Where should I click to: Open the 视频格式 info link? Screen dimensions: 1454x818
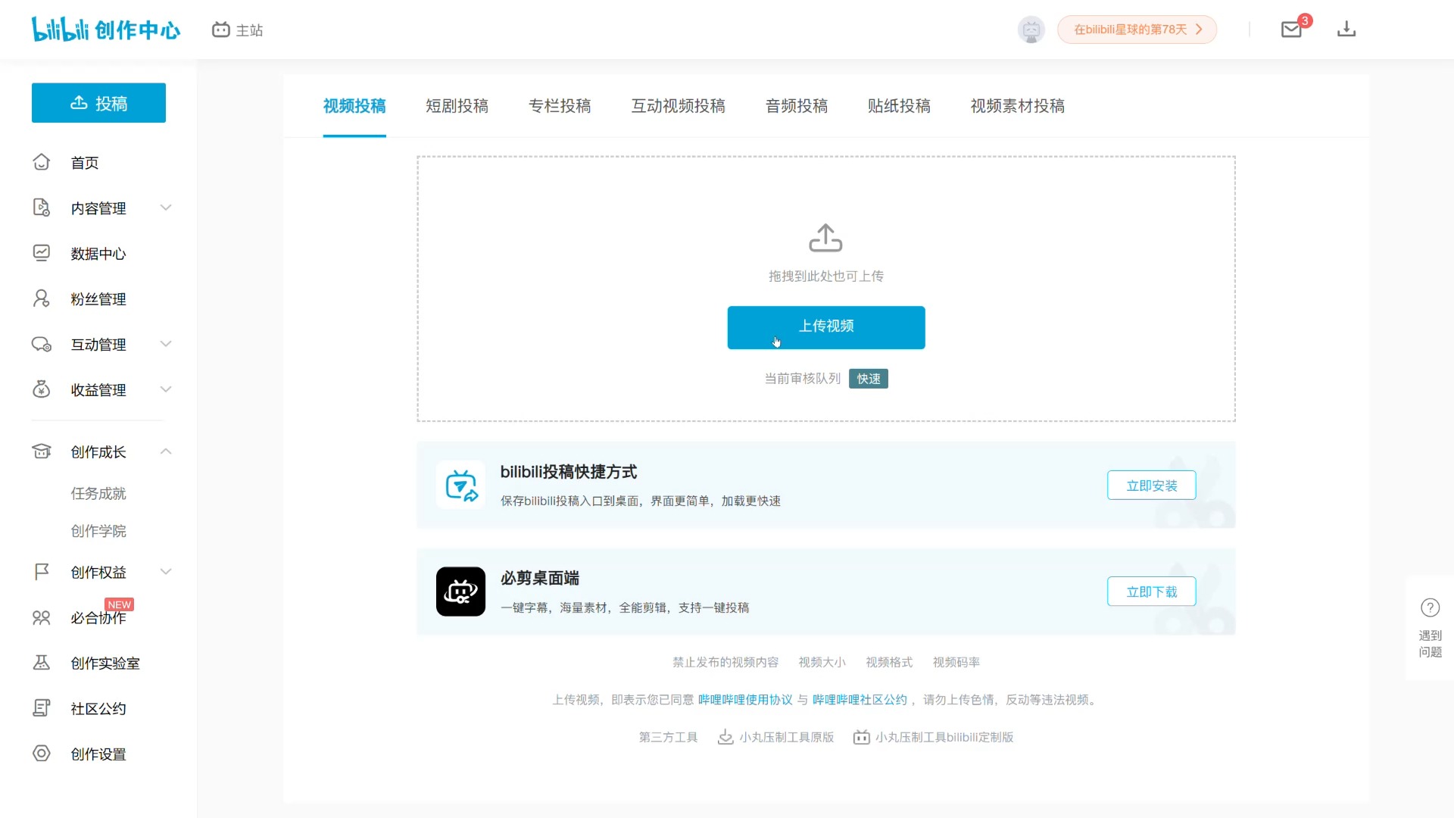point(889,662)
